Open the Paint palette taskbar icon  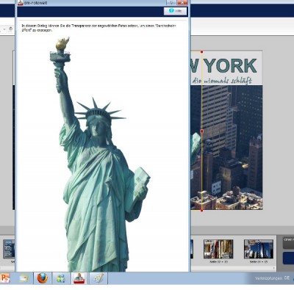click(x=98, y=278)
